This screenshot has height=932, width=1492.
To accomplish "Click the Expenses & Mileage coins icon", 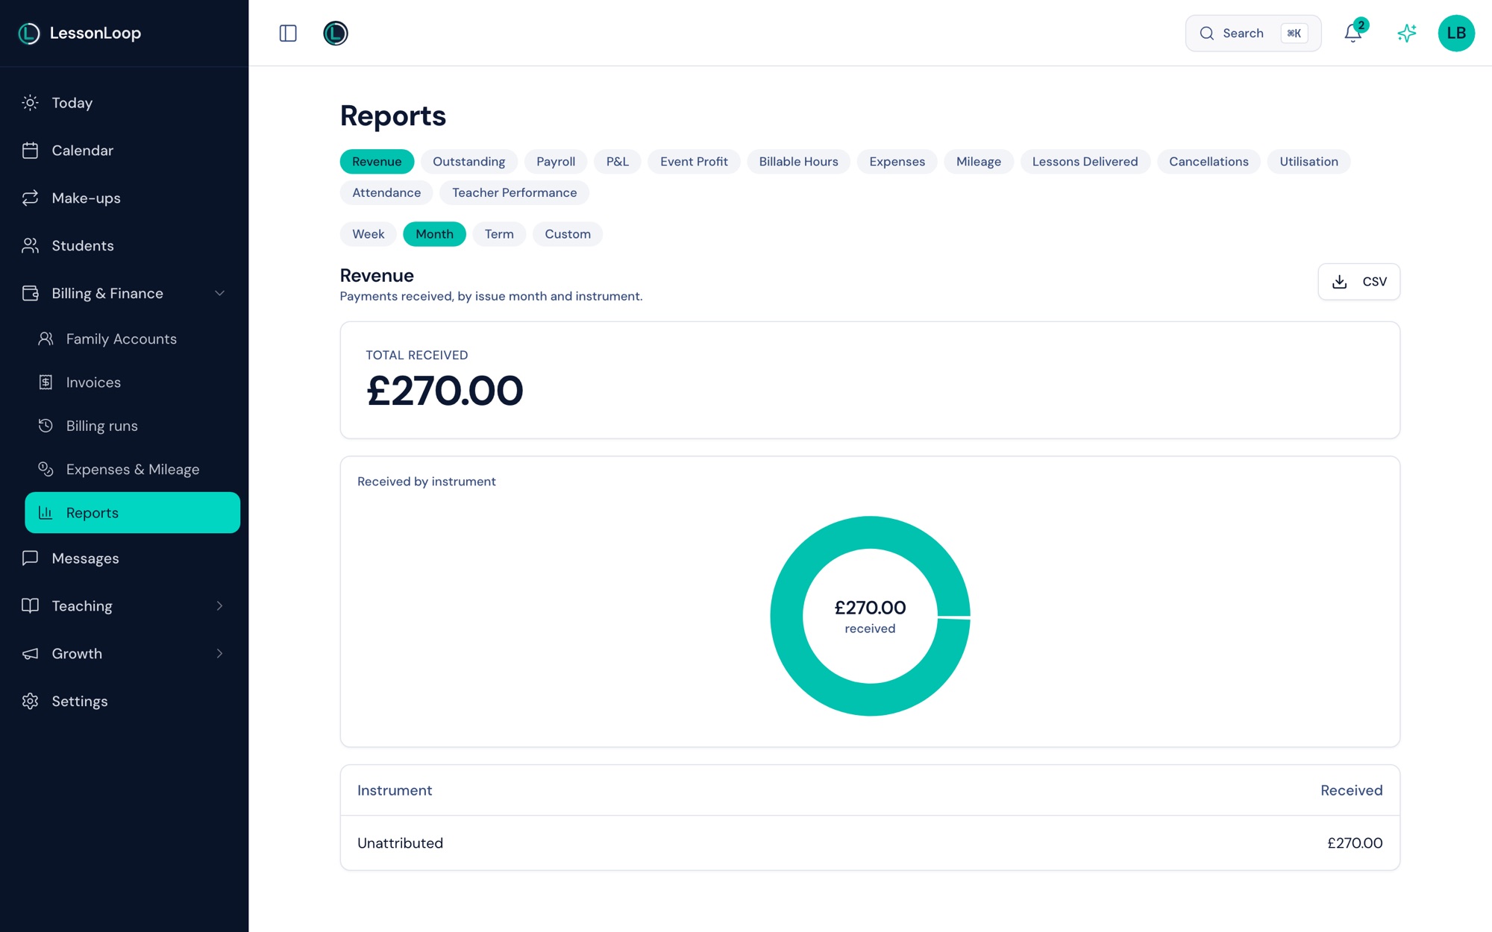I will point(46,469).
